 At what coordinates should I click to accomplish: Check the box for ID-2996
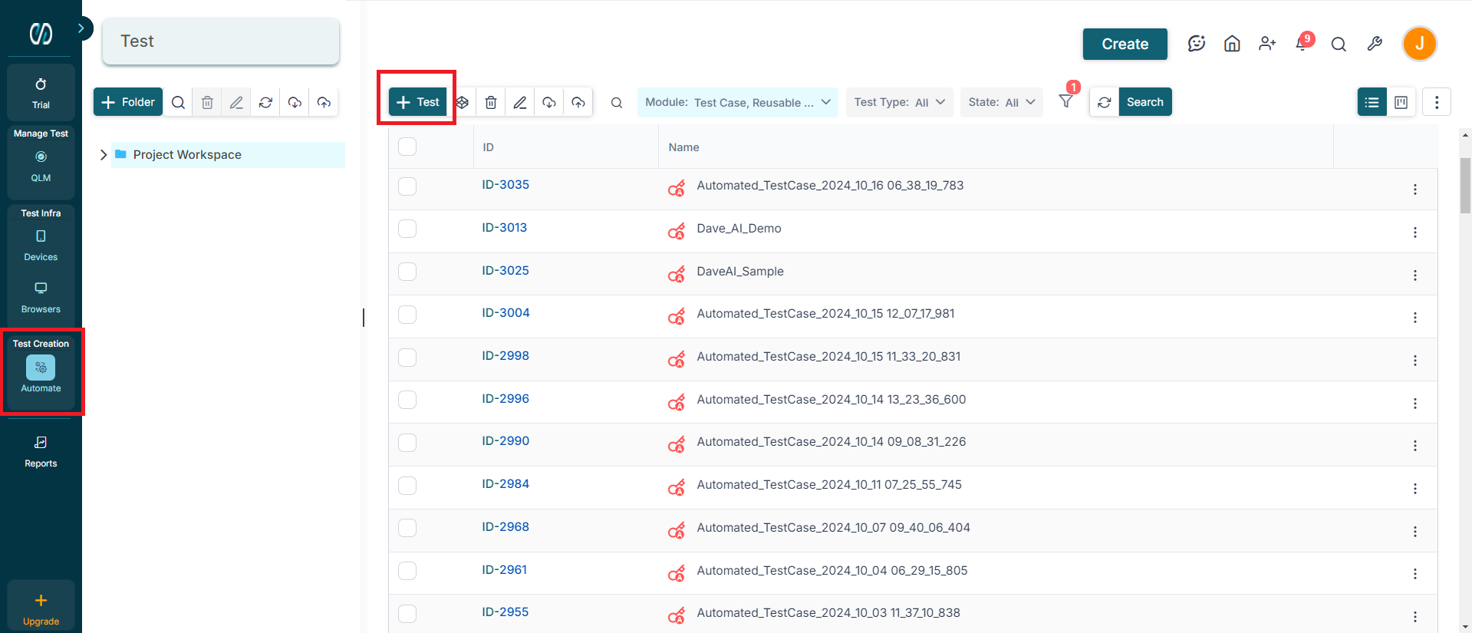pyautogui.click(x=407, y=400)
